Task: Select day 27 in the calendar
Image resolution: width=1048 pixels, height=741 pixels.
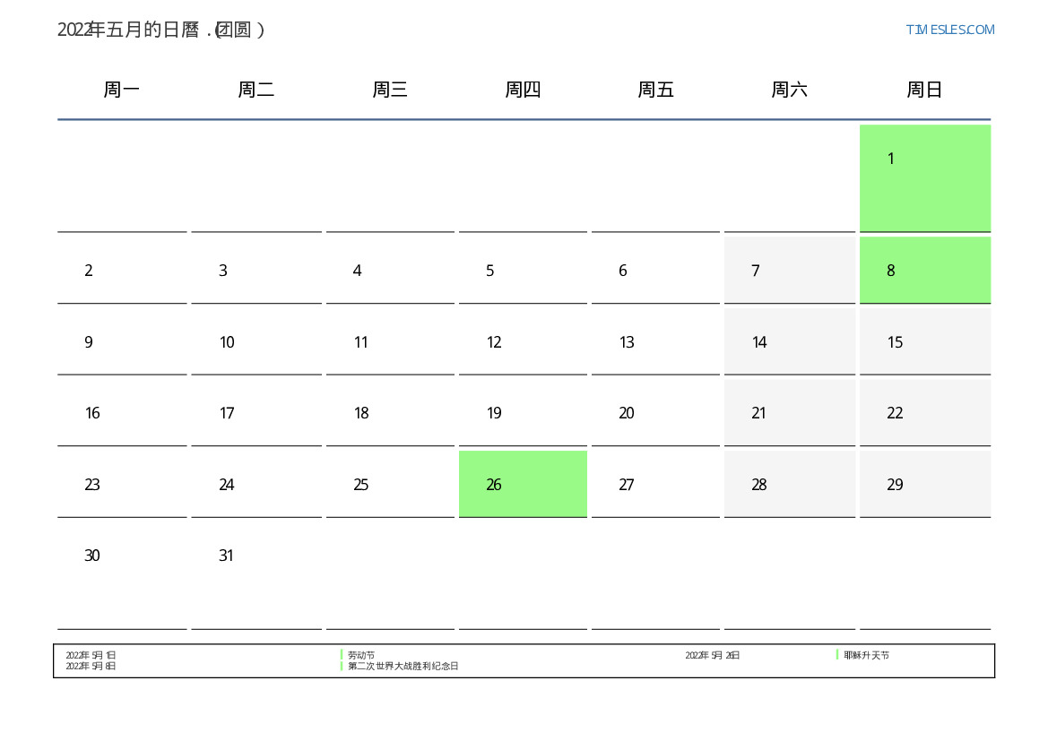Action: 655,484
